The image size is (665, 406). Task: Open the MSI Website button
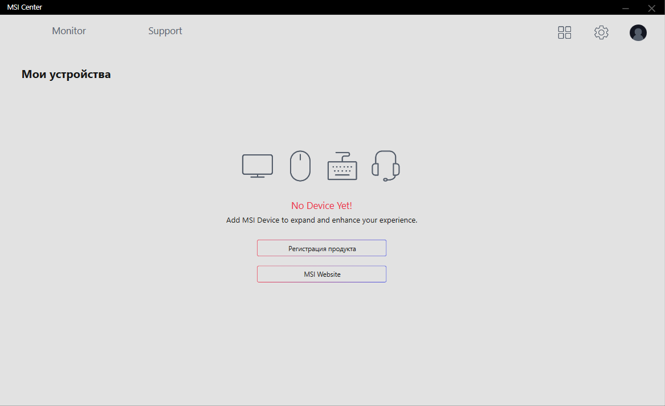pyautogui.click(x=321, y=274)
